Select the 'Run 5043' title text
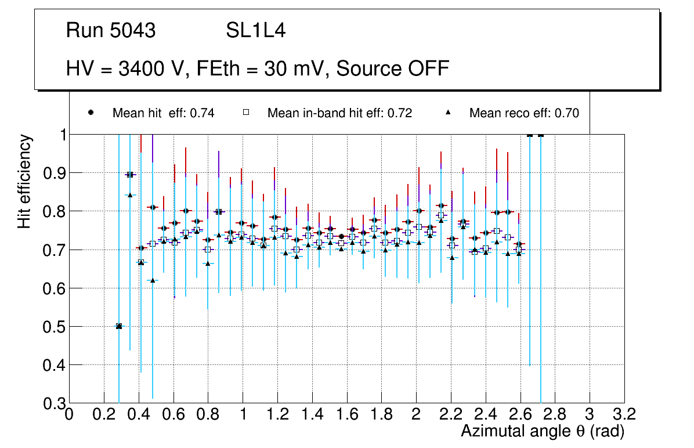Screen dimensions: 694x448 coord(111,31)
